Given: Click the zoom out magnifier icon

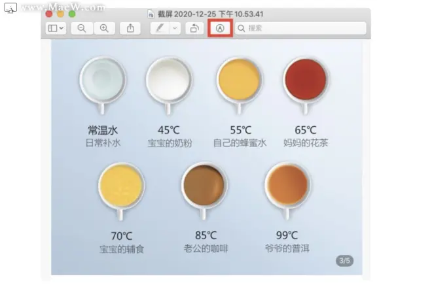Looking at the screenshot, I should (82, 28).
